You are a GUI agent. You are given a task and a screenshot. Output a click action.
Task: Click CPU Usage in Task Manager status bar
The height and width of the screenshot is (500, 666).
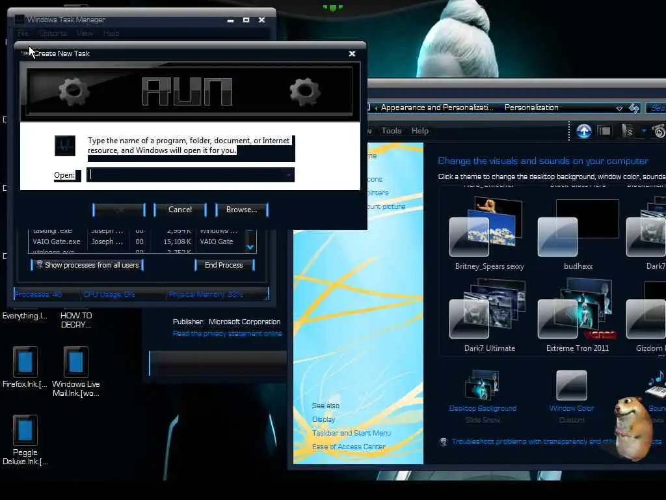[x=109, y=294]
